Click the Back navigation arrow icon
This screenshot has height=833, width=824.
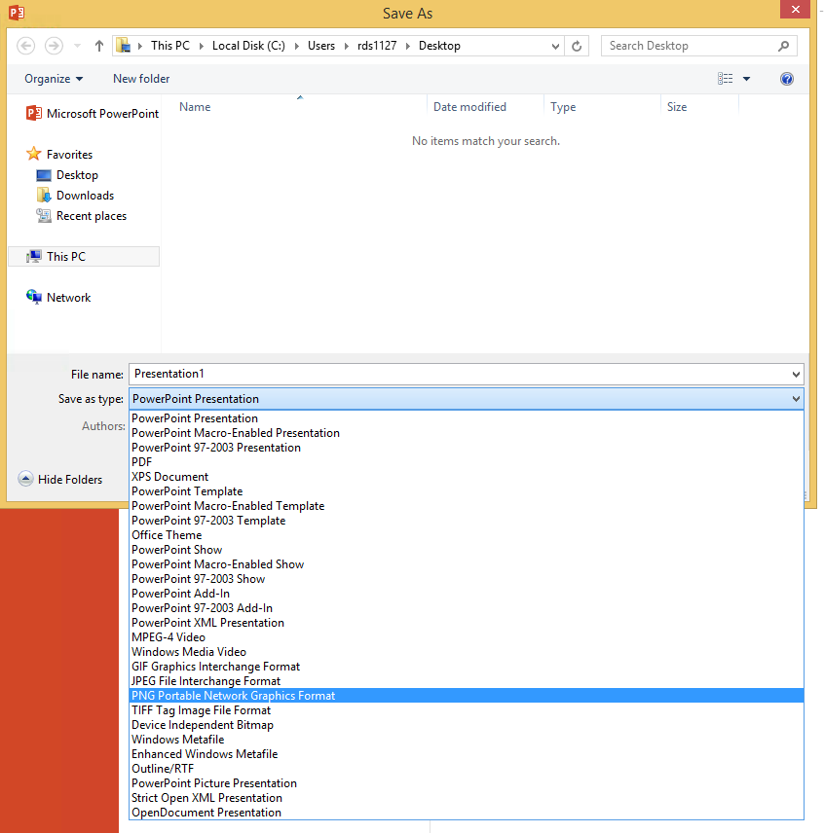(26, 46)
